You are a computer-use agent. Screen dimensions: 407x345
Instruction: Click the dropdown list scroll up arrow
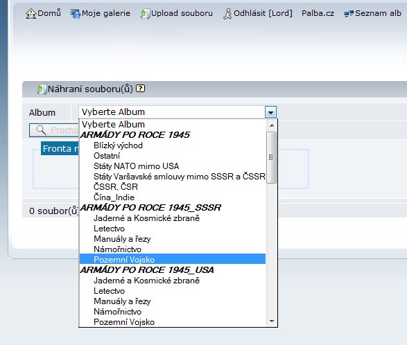[x=272, y=125]
